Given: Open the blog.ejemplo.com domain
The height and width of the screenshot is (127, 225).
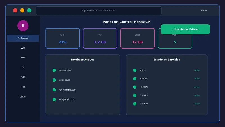Looking at the screenshot, I should tap(67, 90).
